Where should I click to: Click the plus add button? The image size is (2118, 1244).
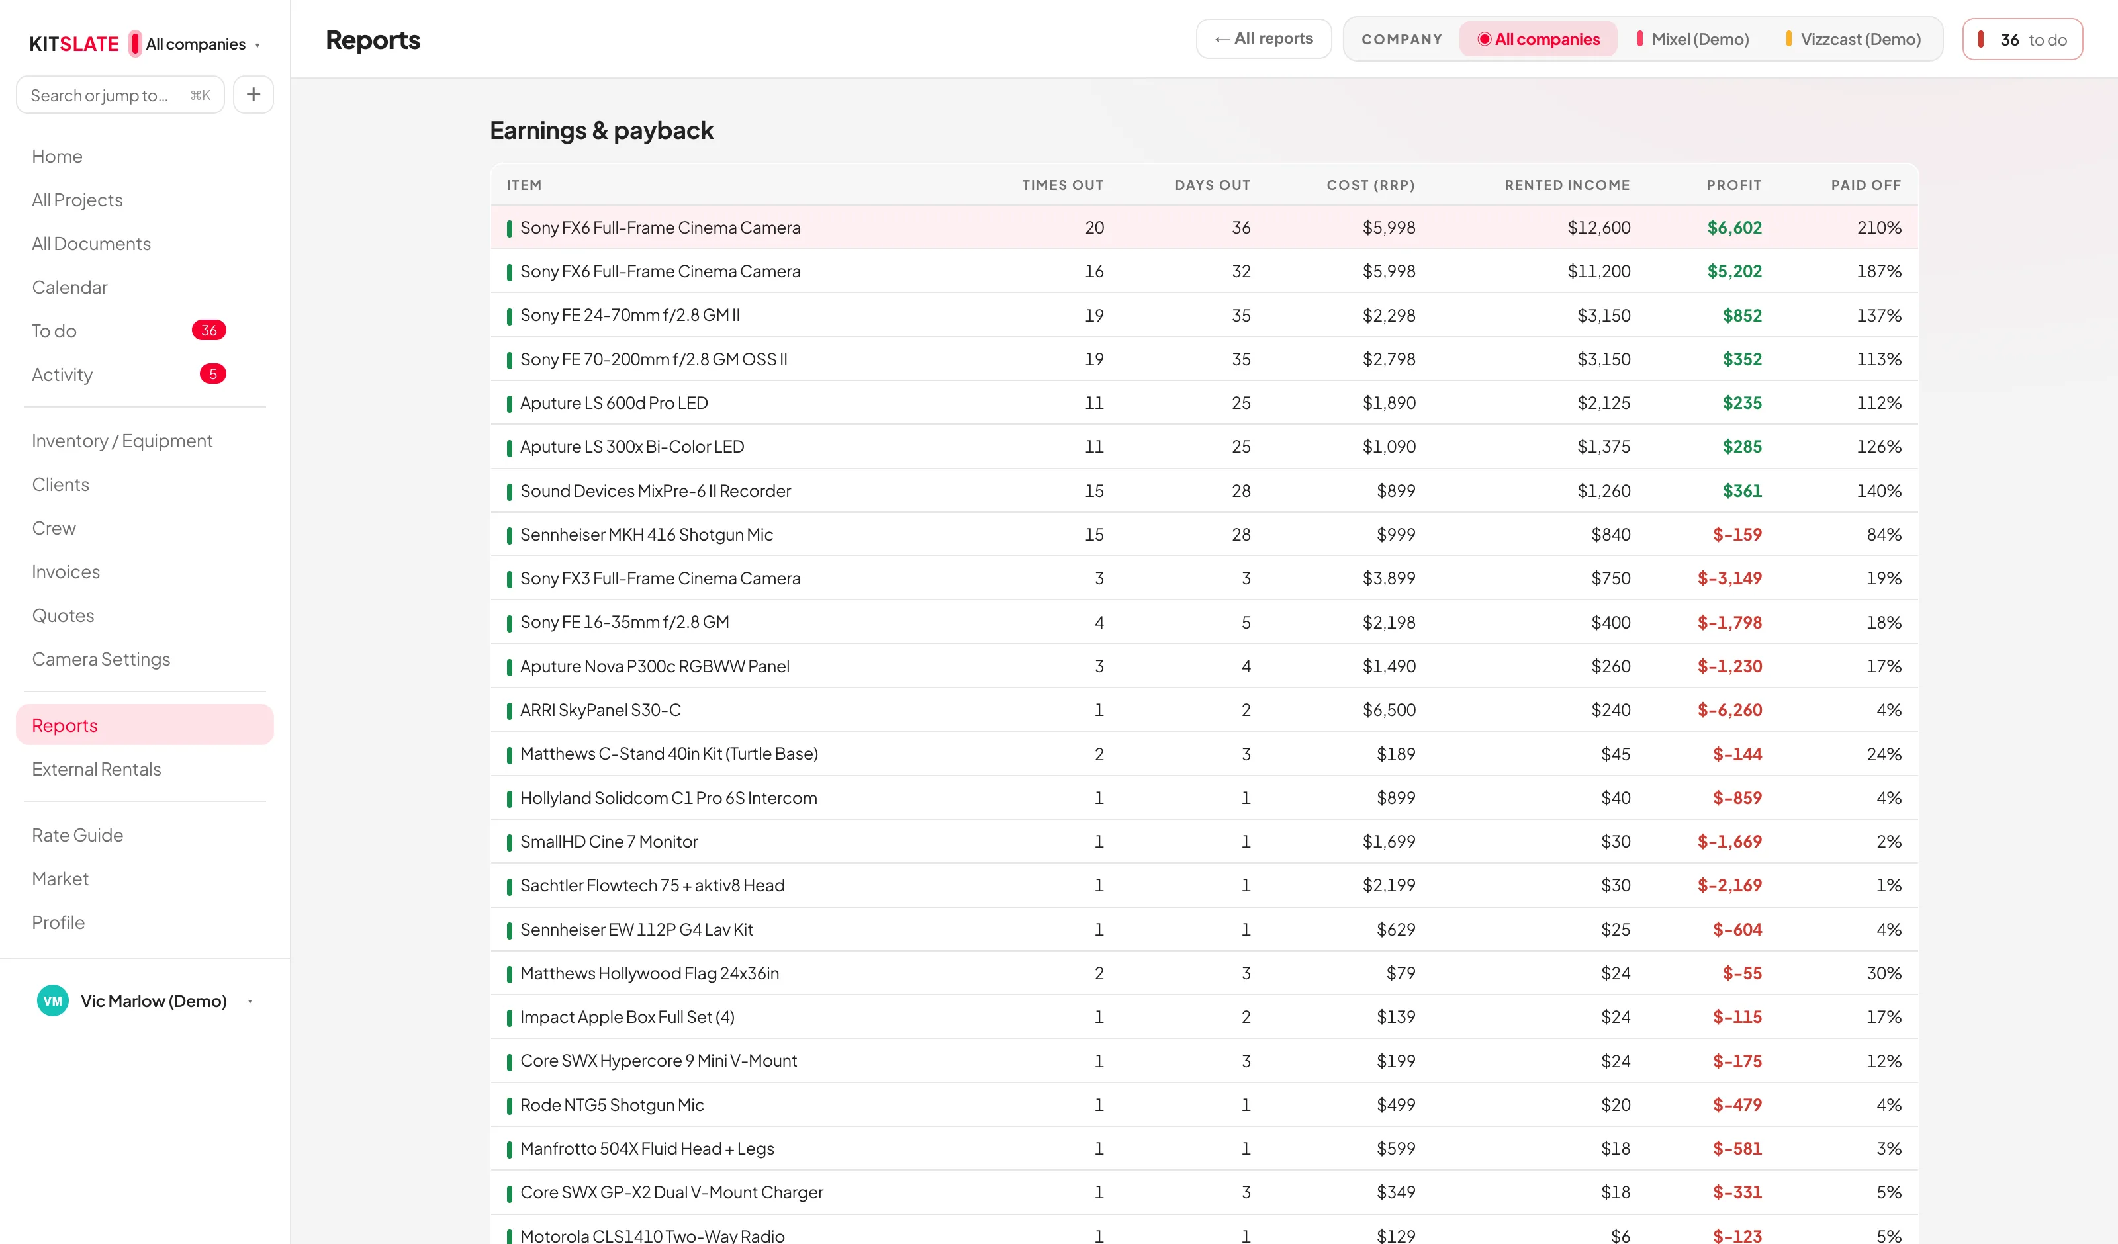tap(253, 95)
